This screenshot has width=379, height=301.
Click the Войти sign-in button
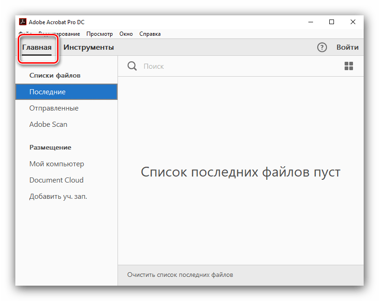tap(347, 47)
